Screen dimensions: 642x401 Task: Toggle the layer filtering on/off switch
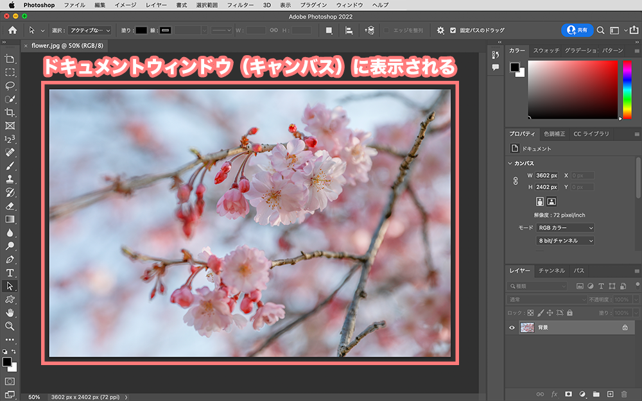pos(638,286)
